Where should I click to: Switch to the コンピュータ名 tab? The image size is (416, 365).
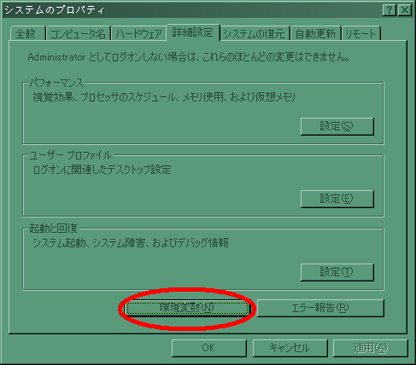(79, 34)
